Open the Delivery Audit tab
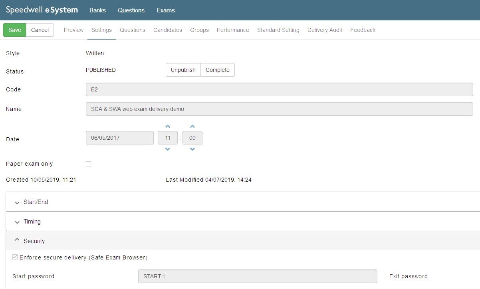This screenshot has width=480, height=289. pyautogui.click(x=325, y=30)
